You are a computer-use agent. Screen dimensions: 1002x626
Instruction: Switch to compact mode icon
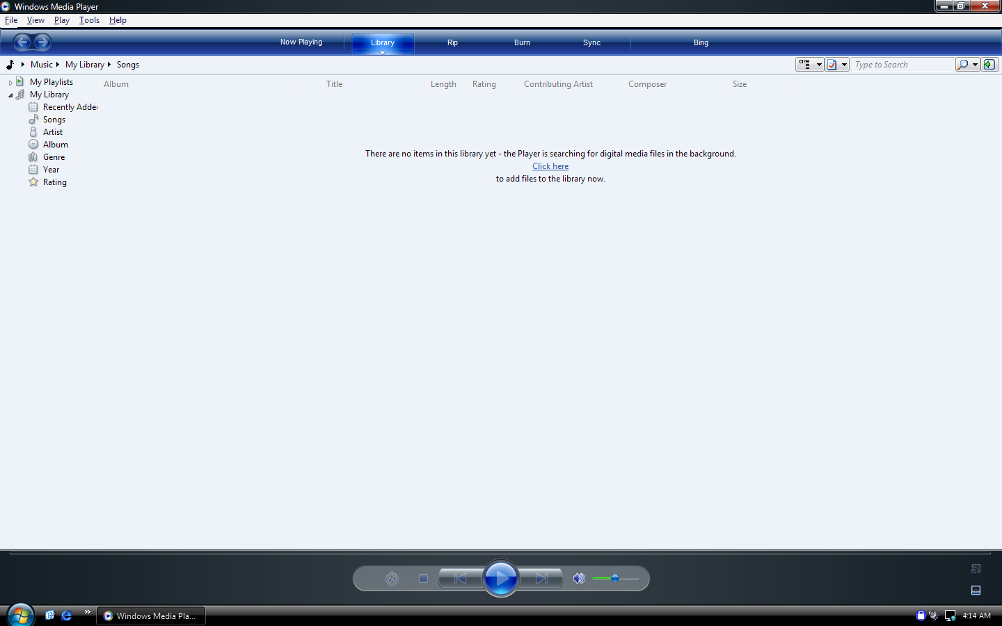pos(976,591)
